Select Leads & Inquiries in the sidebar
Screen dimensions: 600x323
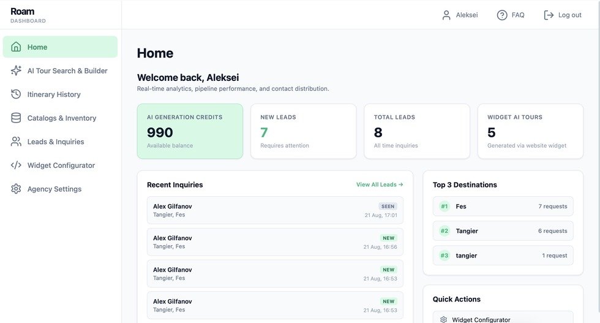click(60, 142)
